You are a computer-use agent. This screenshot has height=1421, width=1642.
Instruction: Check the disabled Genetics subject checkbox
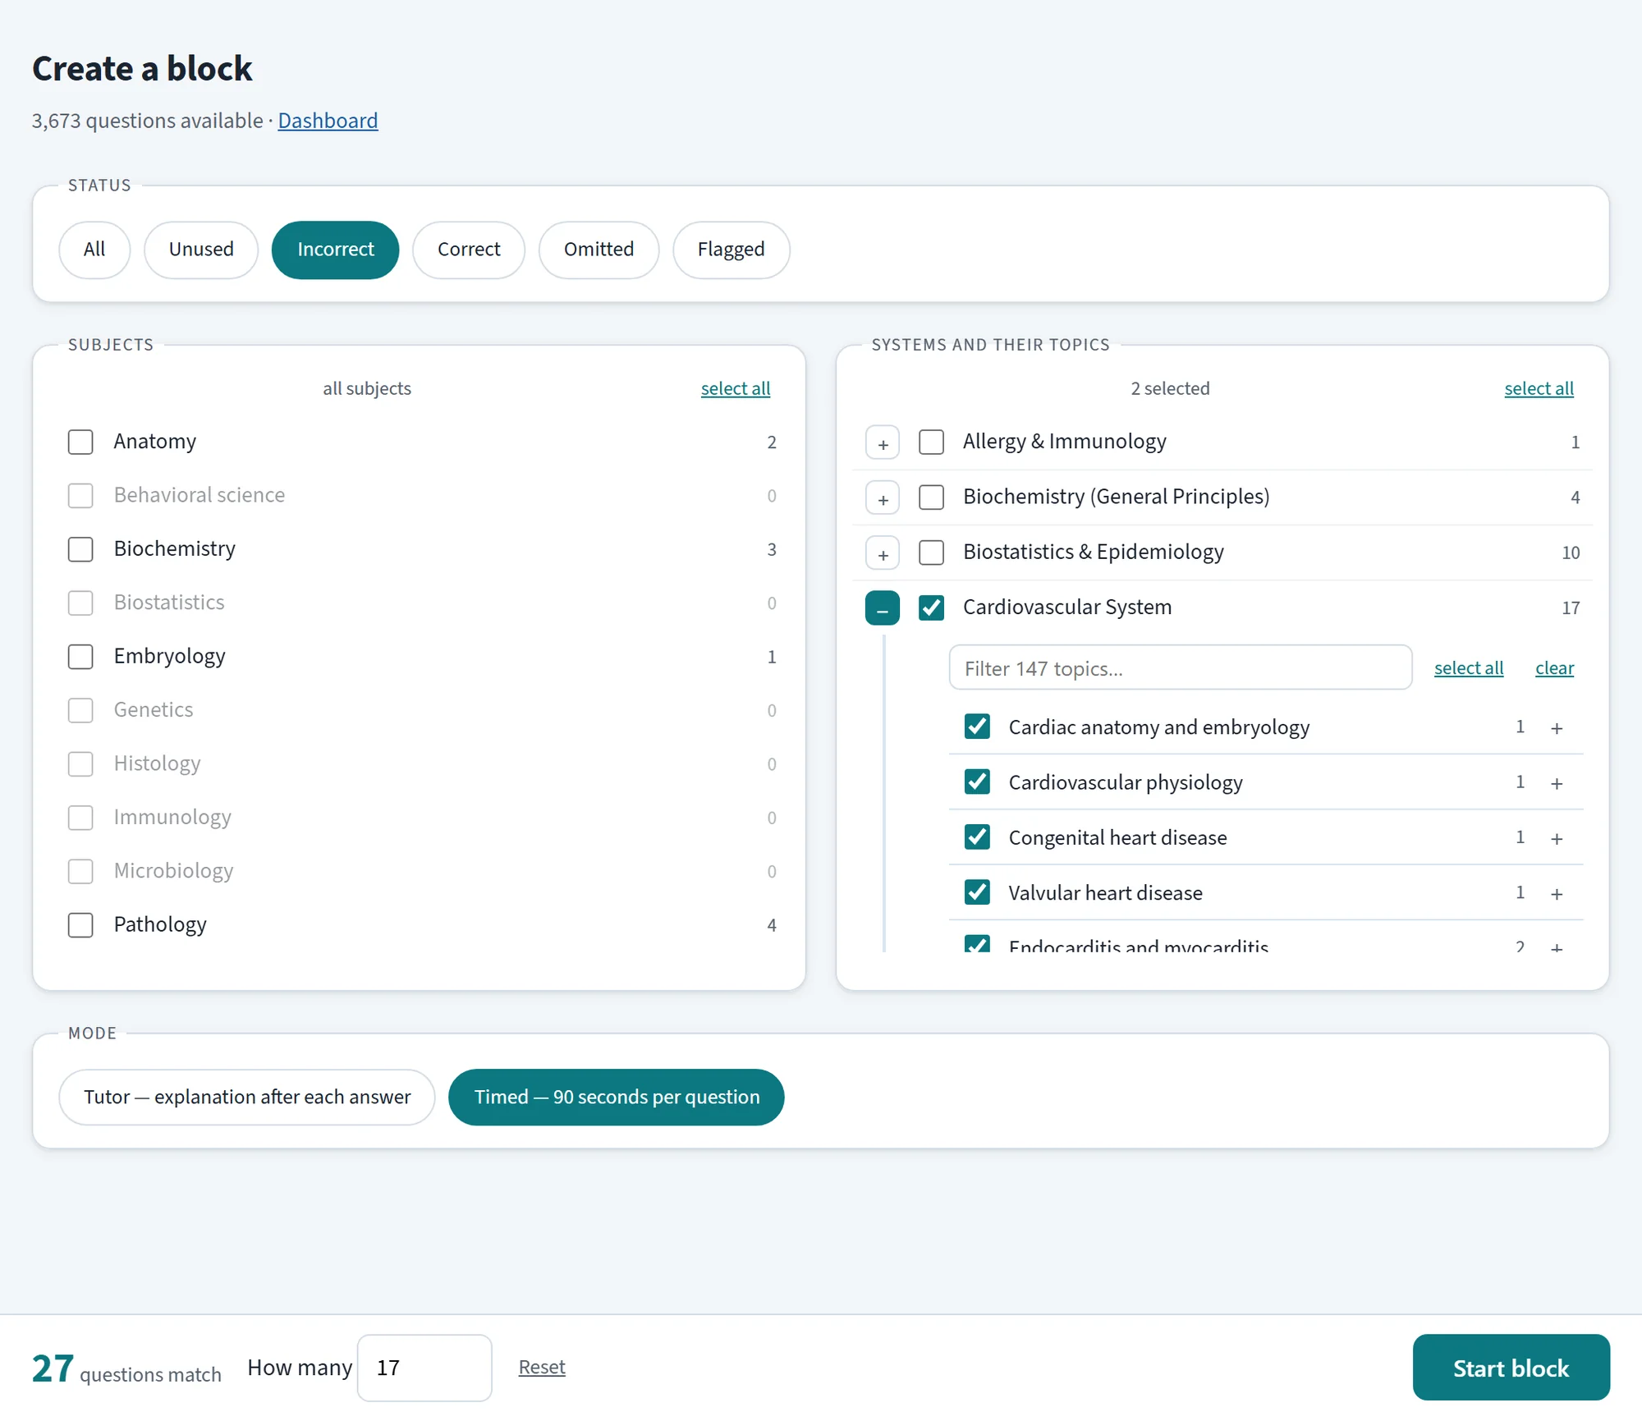pos(80,710)
